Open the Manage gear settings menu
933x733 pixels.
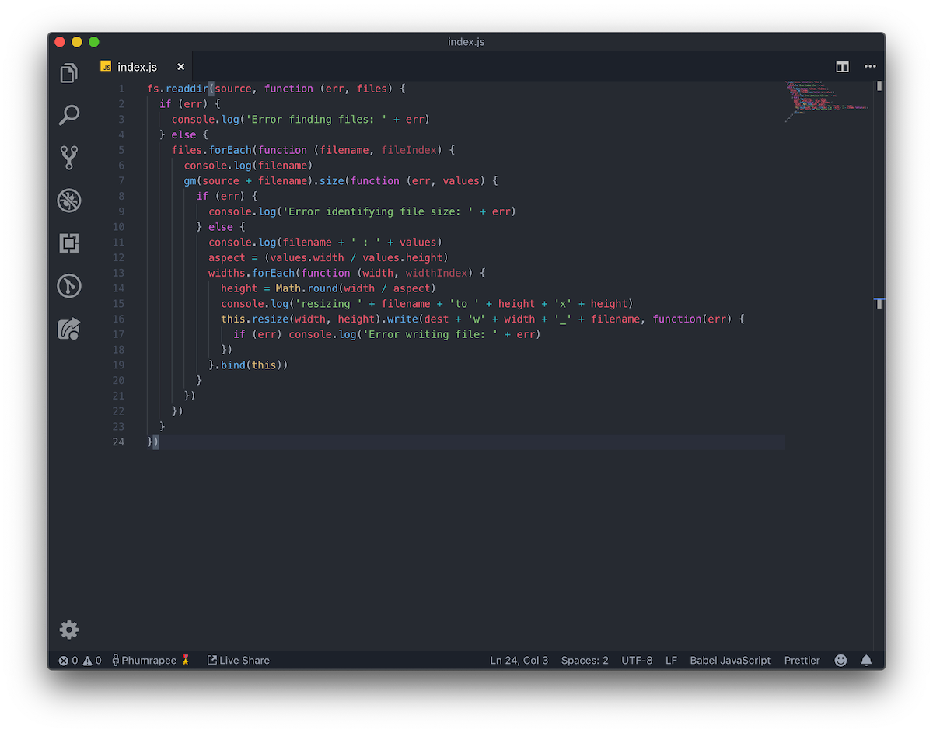pyautogui.click(x=69, y=630)
